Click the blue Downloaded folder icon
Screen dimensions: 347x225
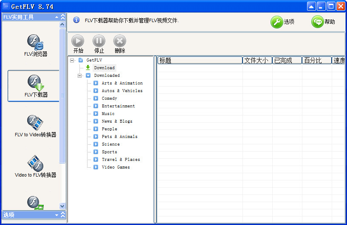pos(88,76)
